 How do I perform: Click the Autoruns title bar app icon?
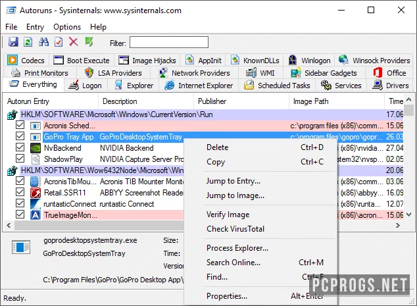pos(11,11)
